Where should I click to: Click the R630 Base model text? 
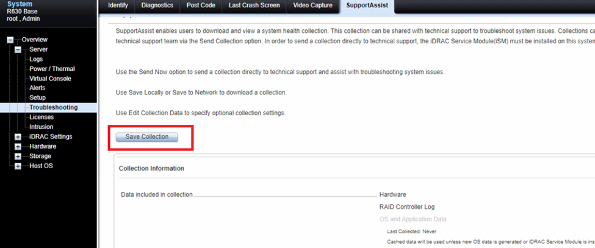pyautogui.click(x=22, y=12)
